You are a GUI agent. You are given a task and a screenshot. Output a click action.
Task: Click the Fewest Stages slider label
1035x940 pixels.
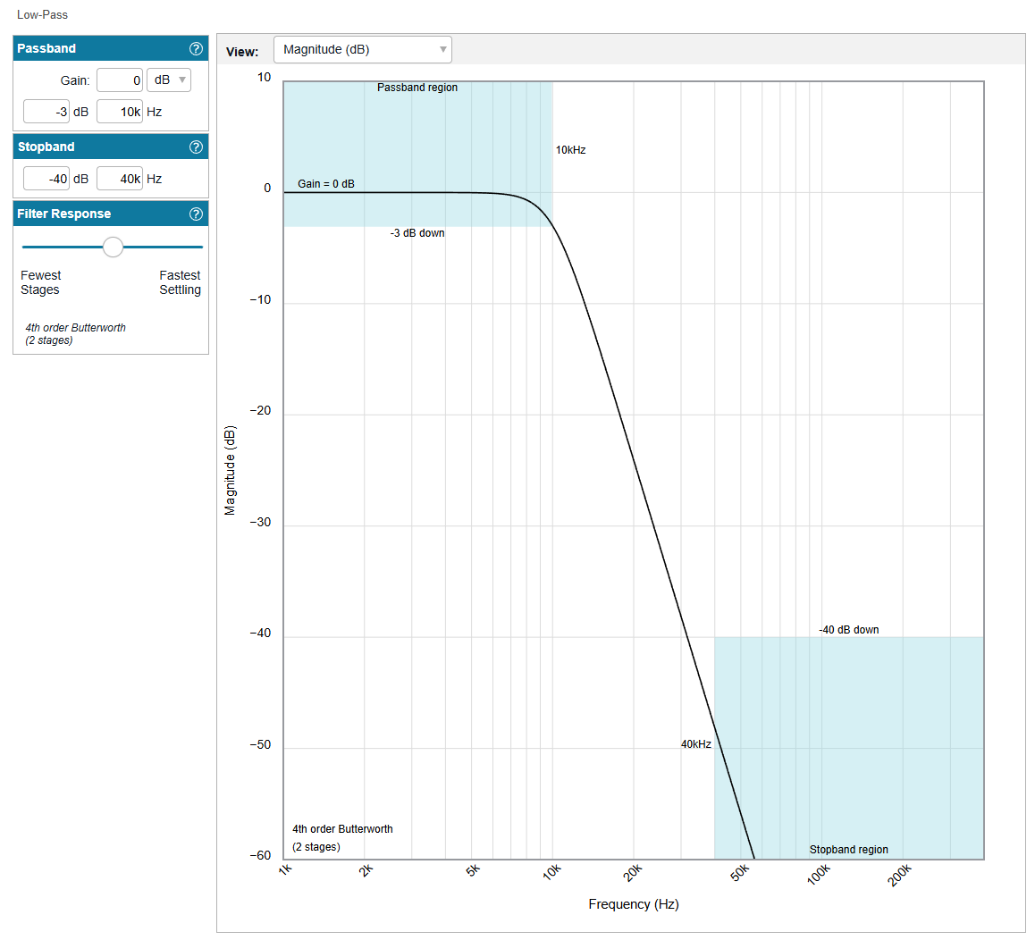pyautogui.click(x=41, y=282)
